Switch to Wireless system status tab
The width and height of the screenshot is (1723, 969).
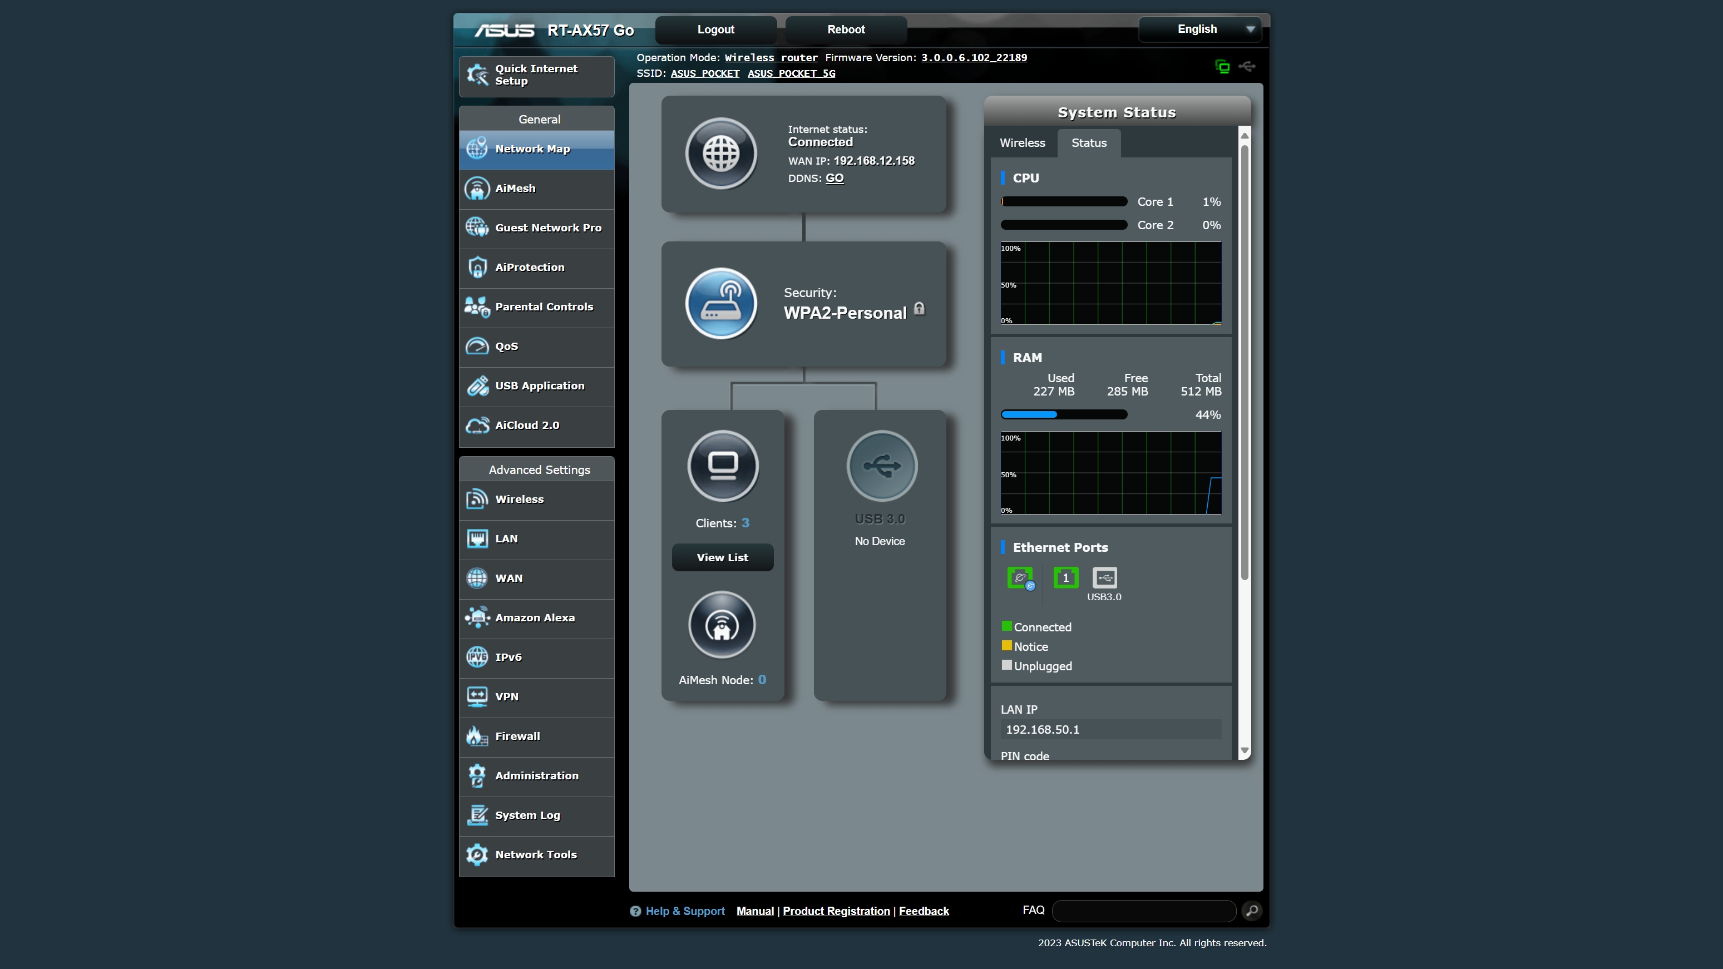coord(1023,142)
